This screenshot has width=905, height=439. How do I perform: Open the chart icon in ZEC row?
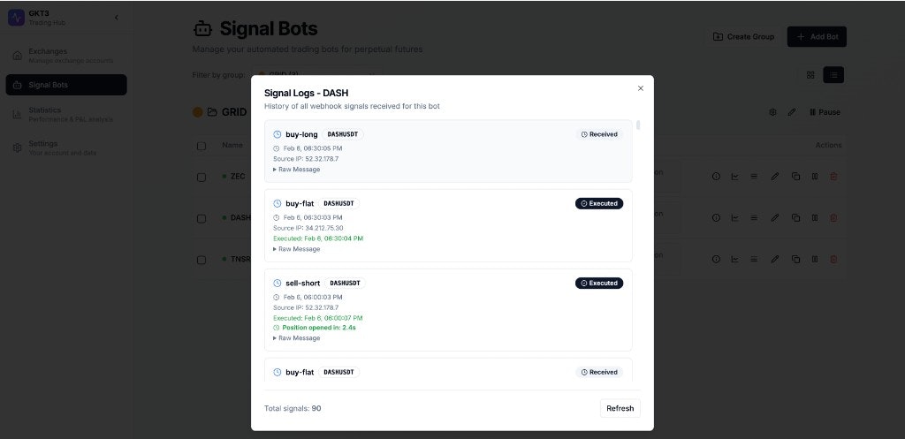click(x=734, y=177)
